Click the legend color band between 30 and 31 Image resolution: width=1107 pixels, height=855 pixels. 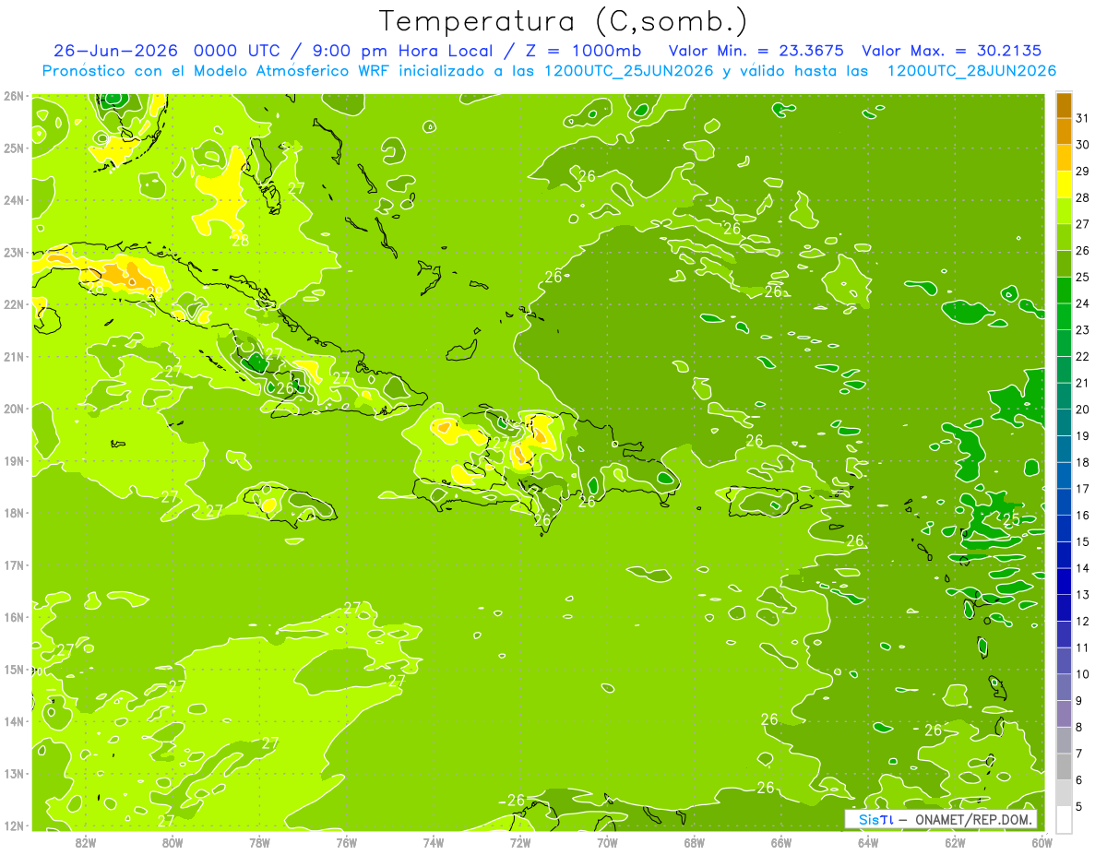(x=1064, y=132)
